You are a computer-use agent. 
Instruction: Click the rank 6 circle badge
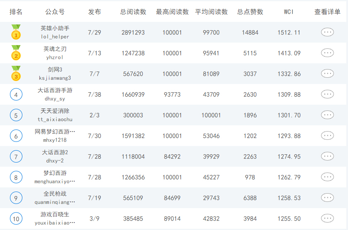coord(16,136)
